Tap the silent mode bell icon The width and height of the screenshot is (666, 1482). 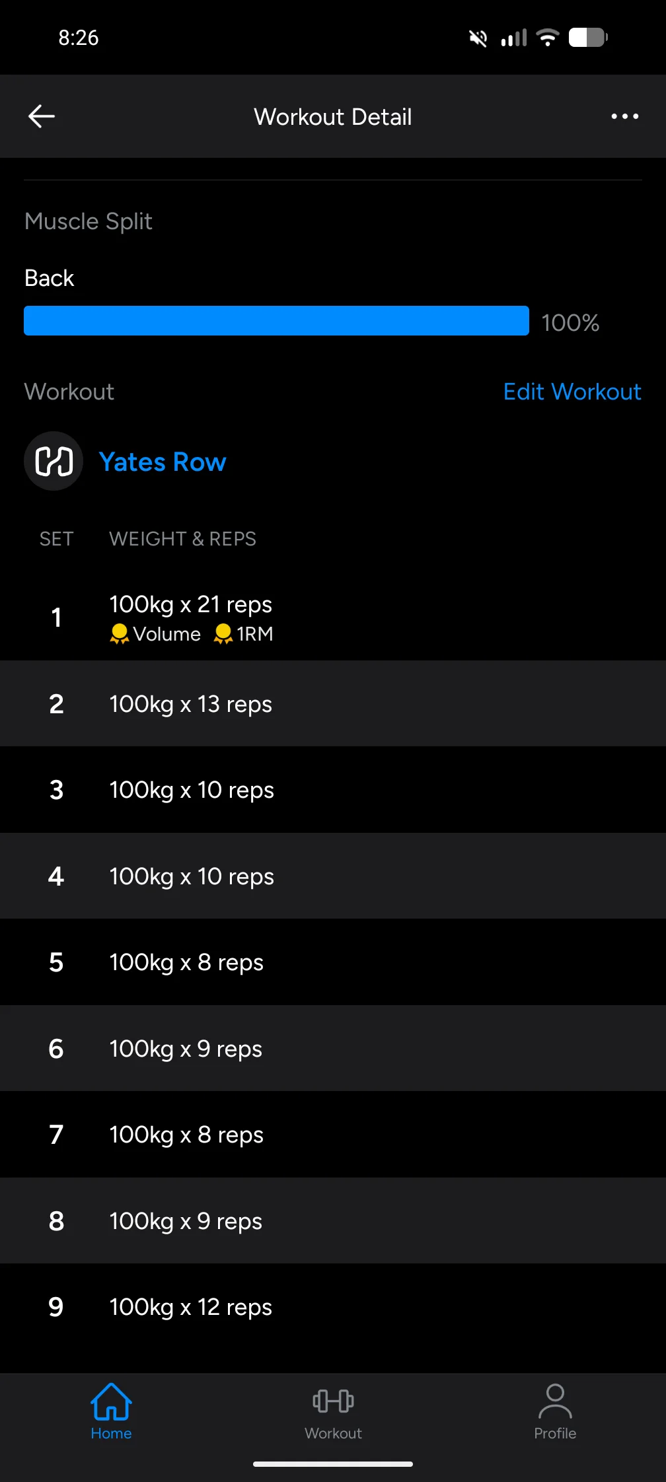click(478, 38)
